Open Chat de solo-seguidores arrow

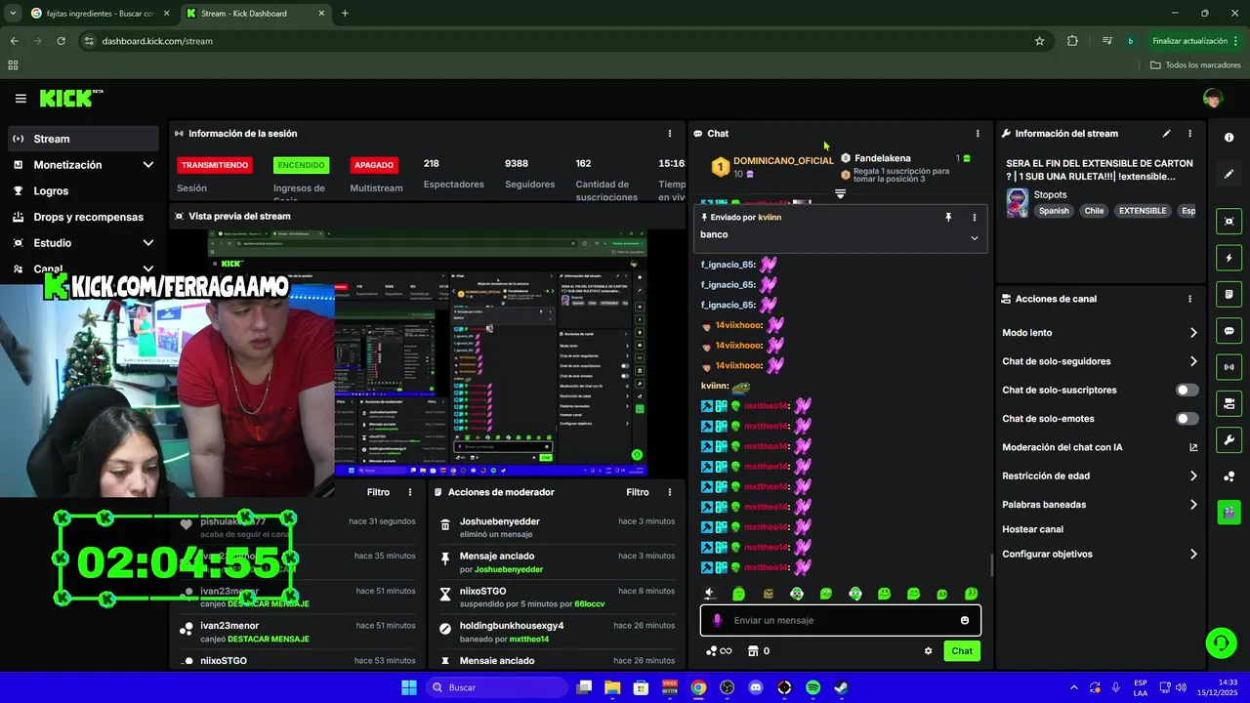click(x=1193, y=361)
